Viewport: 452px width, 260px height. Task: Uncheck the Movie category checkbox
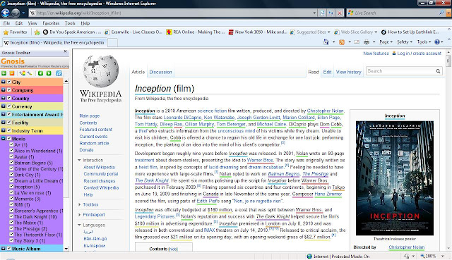(9, 138)
